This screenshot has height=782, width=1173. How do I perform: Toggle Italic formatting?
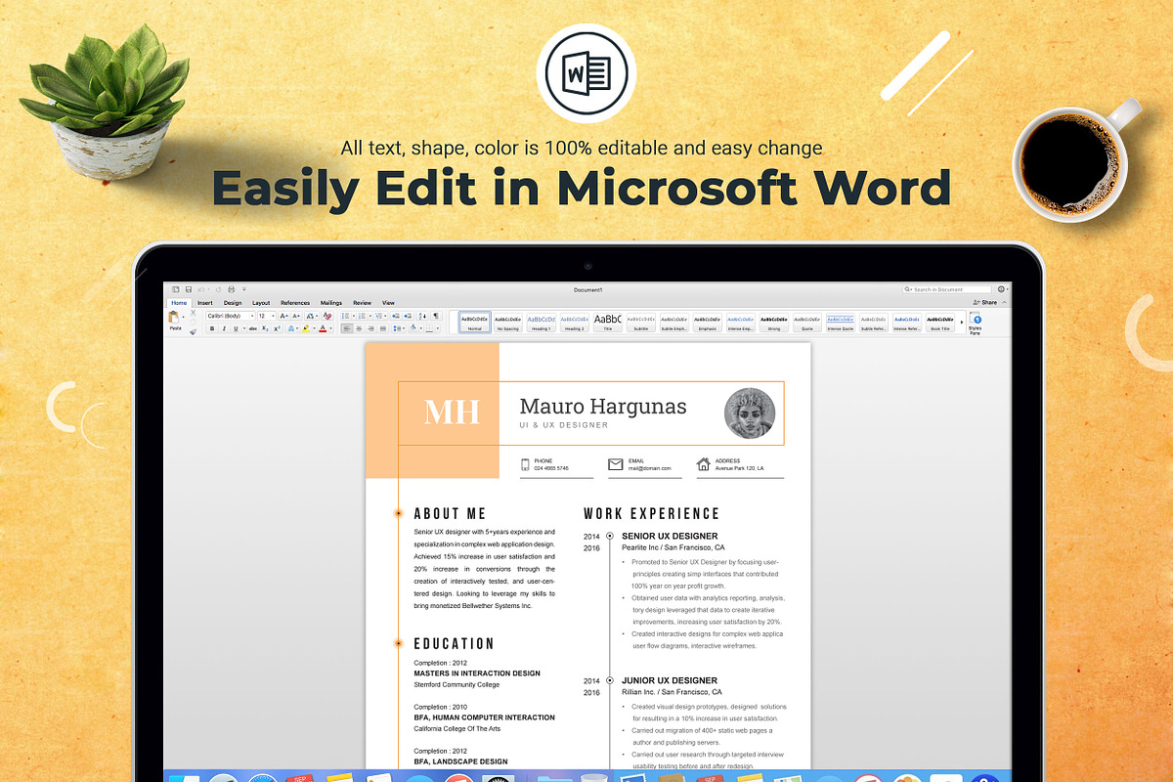point(224,328)
